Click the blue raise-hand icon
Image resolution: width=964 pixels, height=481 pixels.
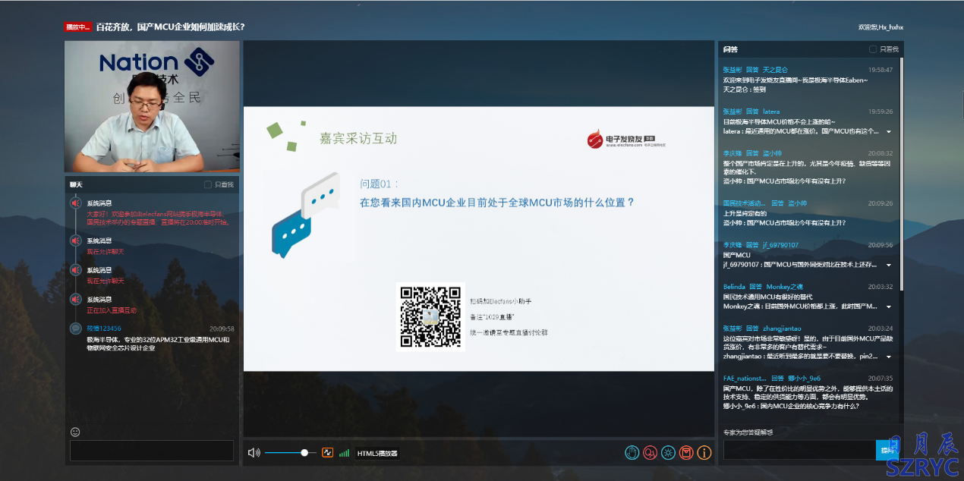632,453
